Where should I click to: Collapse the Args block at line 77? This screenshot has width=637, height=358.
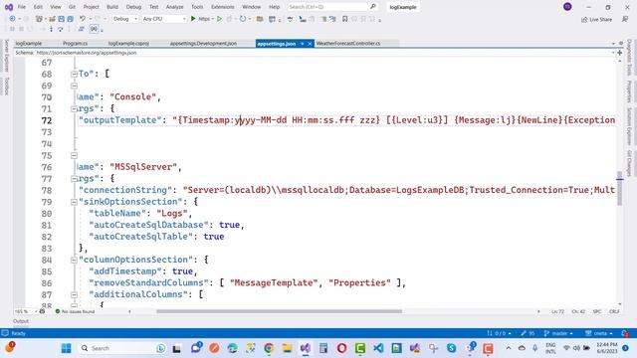click(x=74, y=179)
